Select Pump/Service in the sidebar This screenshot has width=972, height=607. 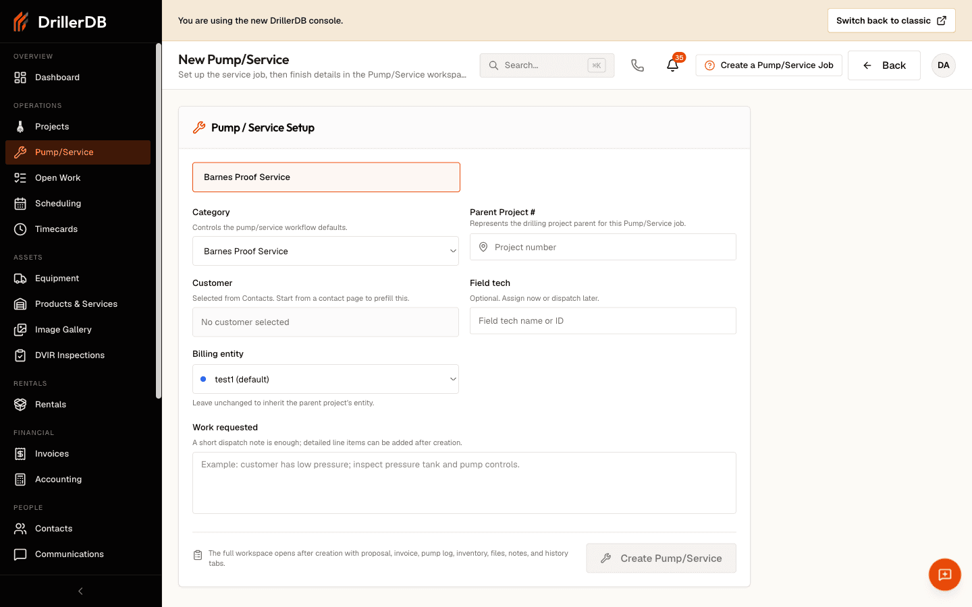[x=78, y=152]
